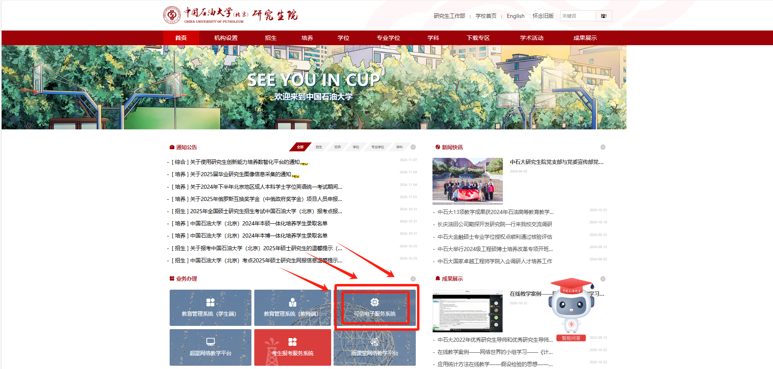Select the 专业学位 notice filter tab
Viewport: 773px width, 369px height.
click(378, 147)
